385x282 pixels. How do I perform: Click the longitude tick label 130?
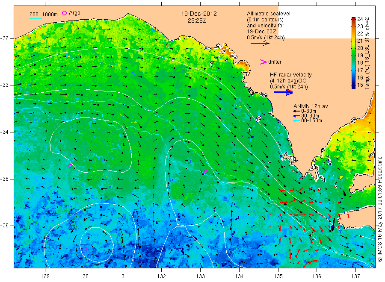(84, 276)
